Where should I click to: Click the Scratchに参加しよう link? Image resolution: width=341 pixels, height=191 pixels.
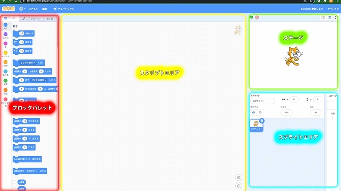312,9
